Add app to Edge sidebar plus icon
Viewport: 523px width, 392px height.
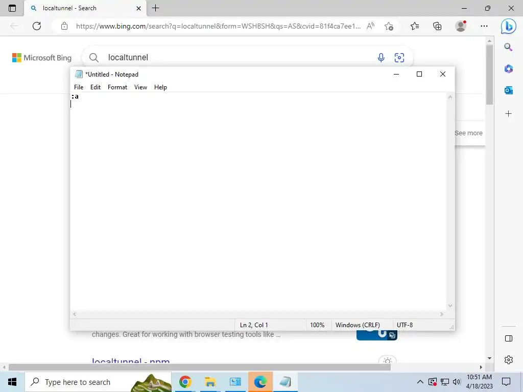tap(508, 114)
